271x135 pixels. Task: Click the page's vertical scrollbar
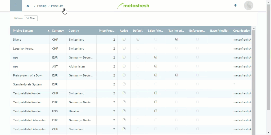tap(269, 57)
